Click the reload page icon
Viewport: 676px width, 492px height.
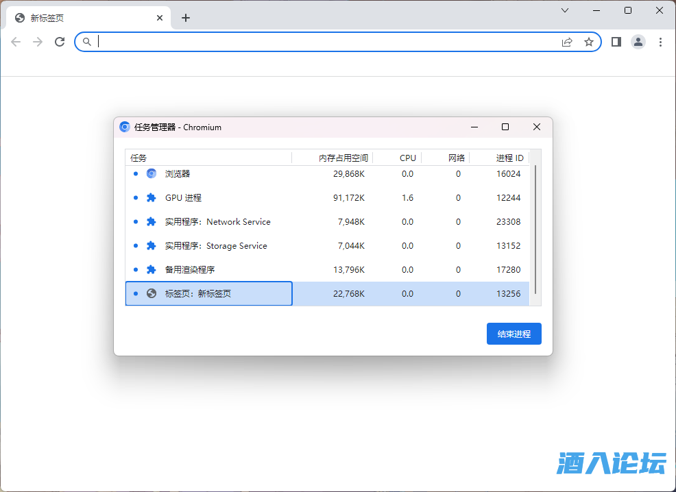(x=60, y=42)
